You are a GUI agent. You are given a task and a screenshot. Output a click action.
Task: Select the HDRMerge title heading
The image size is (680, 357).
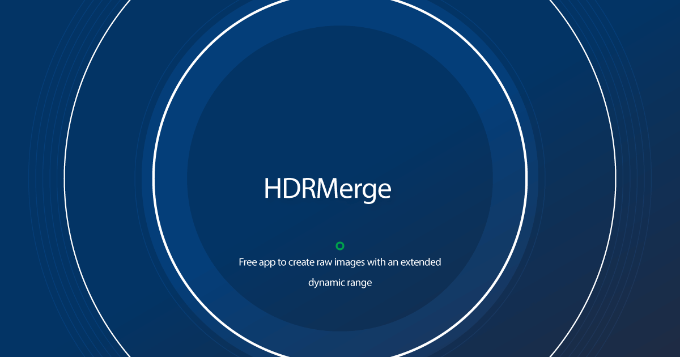pyautogui.click(x=327, y=189)
